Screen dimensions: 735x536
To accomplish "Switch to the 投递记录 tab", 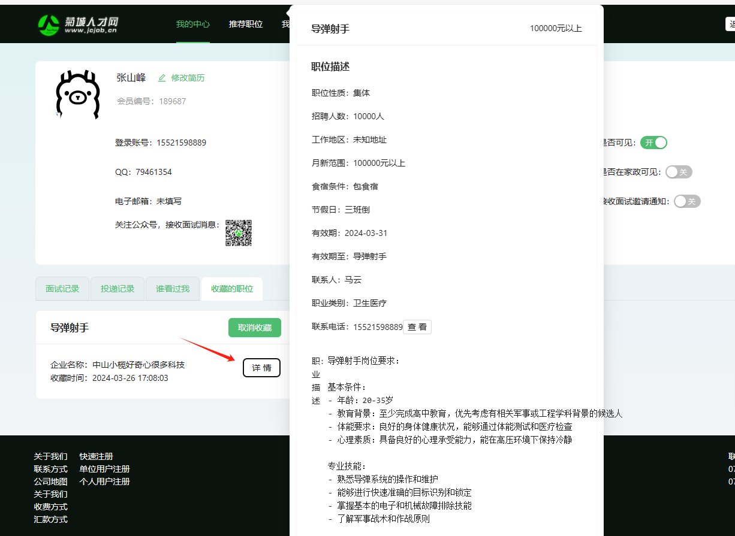I will pyautogui.click(x=118, y=289).
